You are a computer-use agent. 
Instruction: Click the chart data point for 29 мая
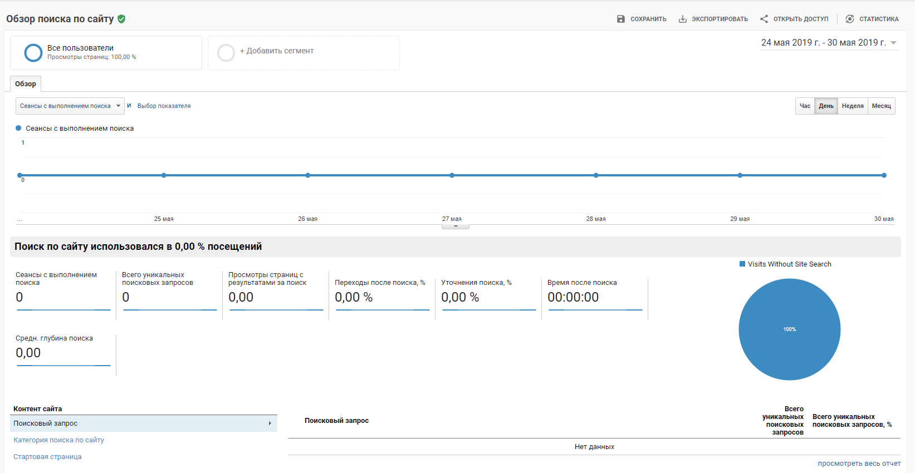[x=740, y=175]
